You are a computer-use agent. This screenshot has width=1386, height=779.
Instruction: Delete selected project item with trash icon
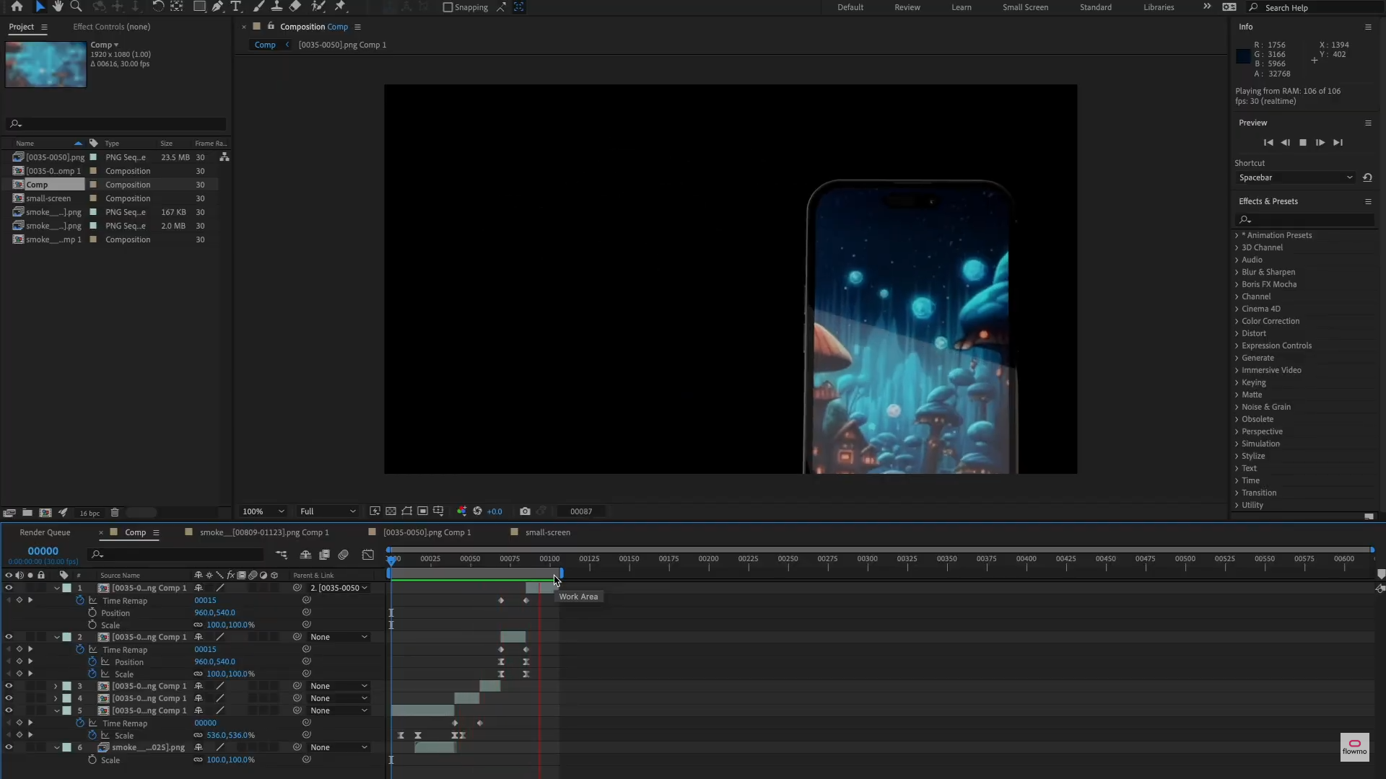114,513
